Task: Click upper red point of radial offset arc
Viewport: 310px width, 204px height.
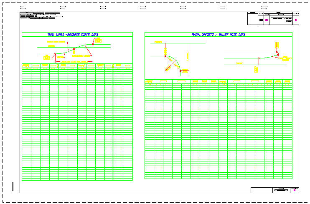Action: pyautogui.click(x=165, y=55)
